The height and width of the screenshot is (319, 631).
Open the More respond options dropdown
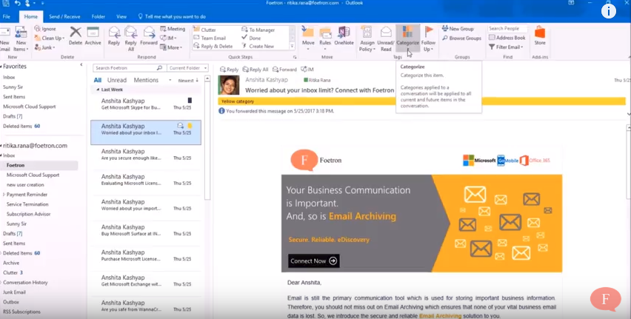(171, 47)
